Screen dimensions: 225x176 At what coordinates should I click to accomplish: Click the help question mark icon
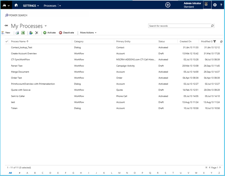[221, 5]
